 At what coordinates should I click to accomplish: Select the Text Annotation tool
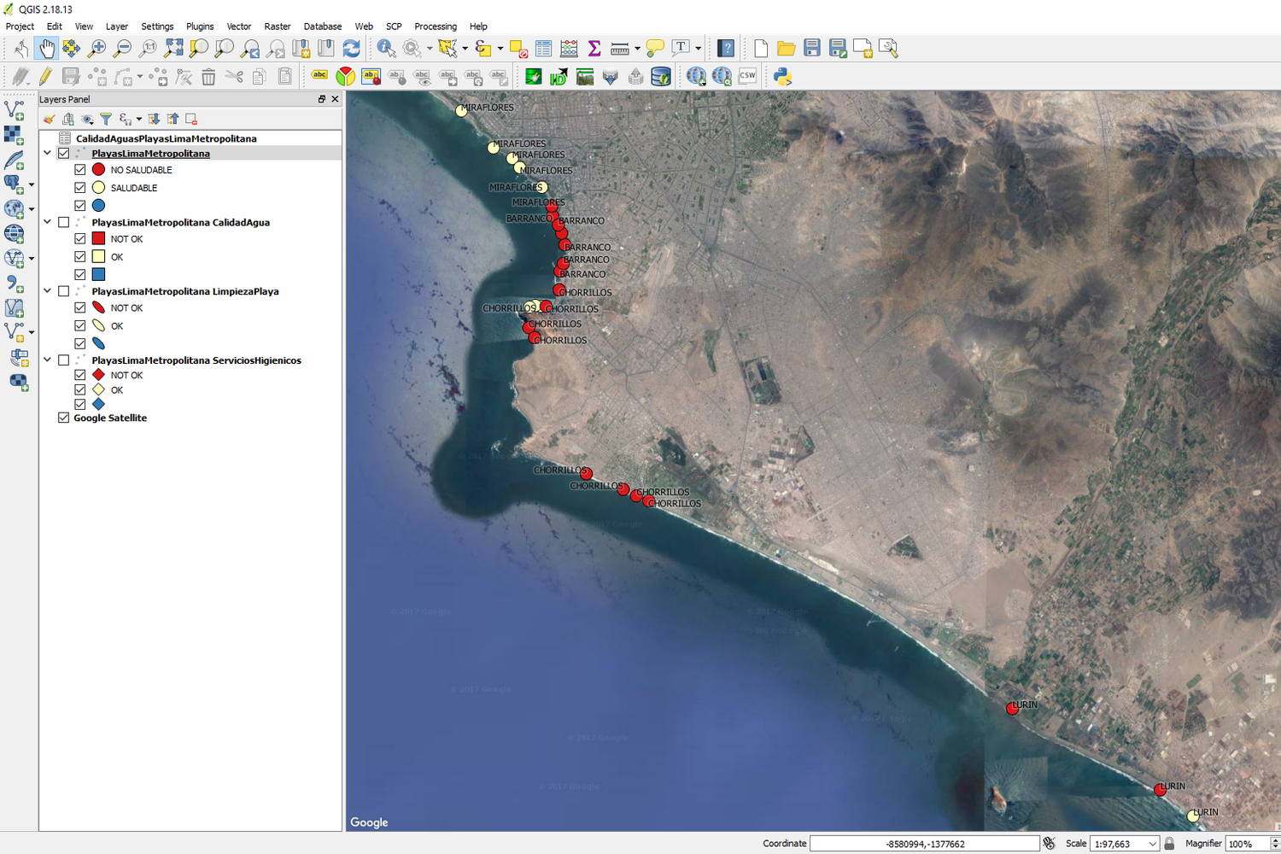pos(681,49)
